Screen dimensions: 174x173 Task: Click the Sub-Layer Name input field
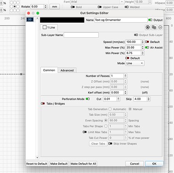[x=81, y=35]
